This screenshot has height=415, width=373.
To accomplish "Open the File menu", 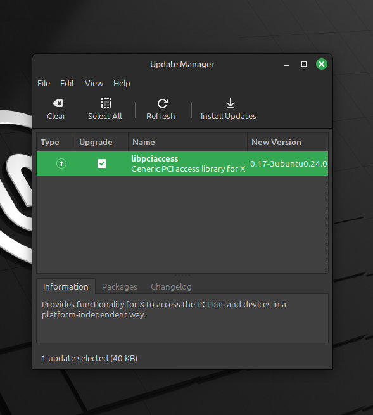I will [44, 84].
